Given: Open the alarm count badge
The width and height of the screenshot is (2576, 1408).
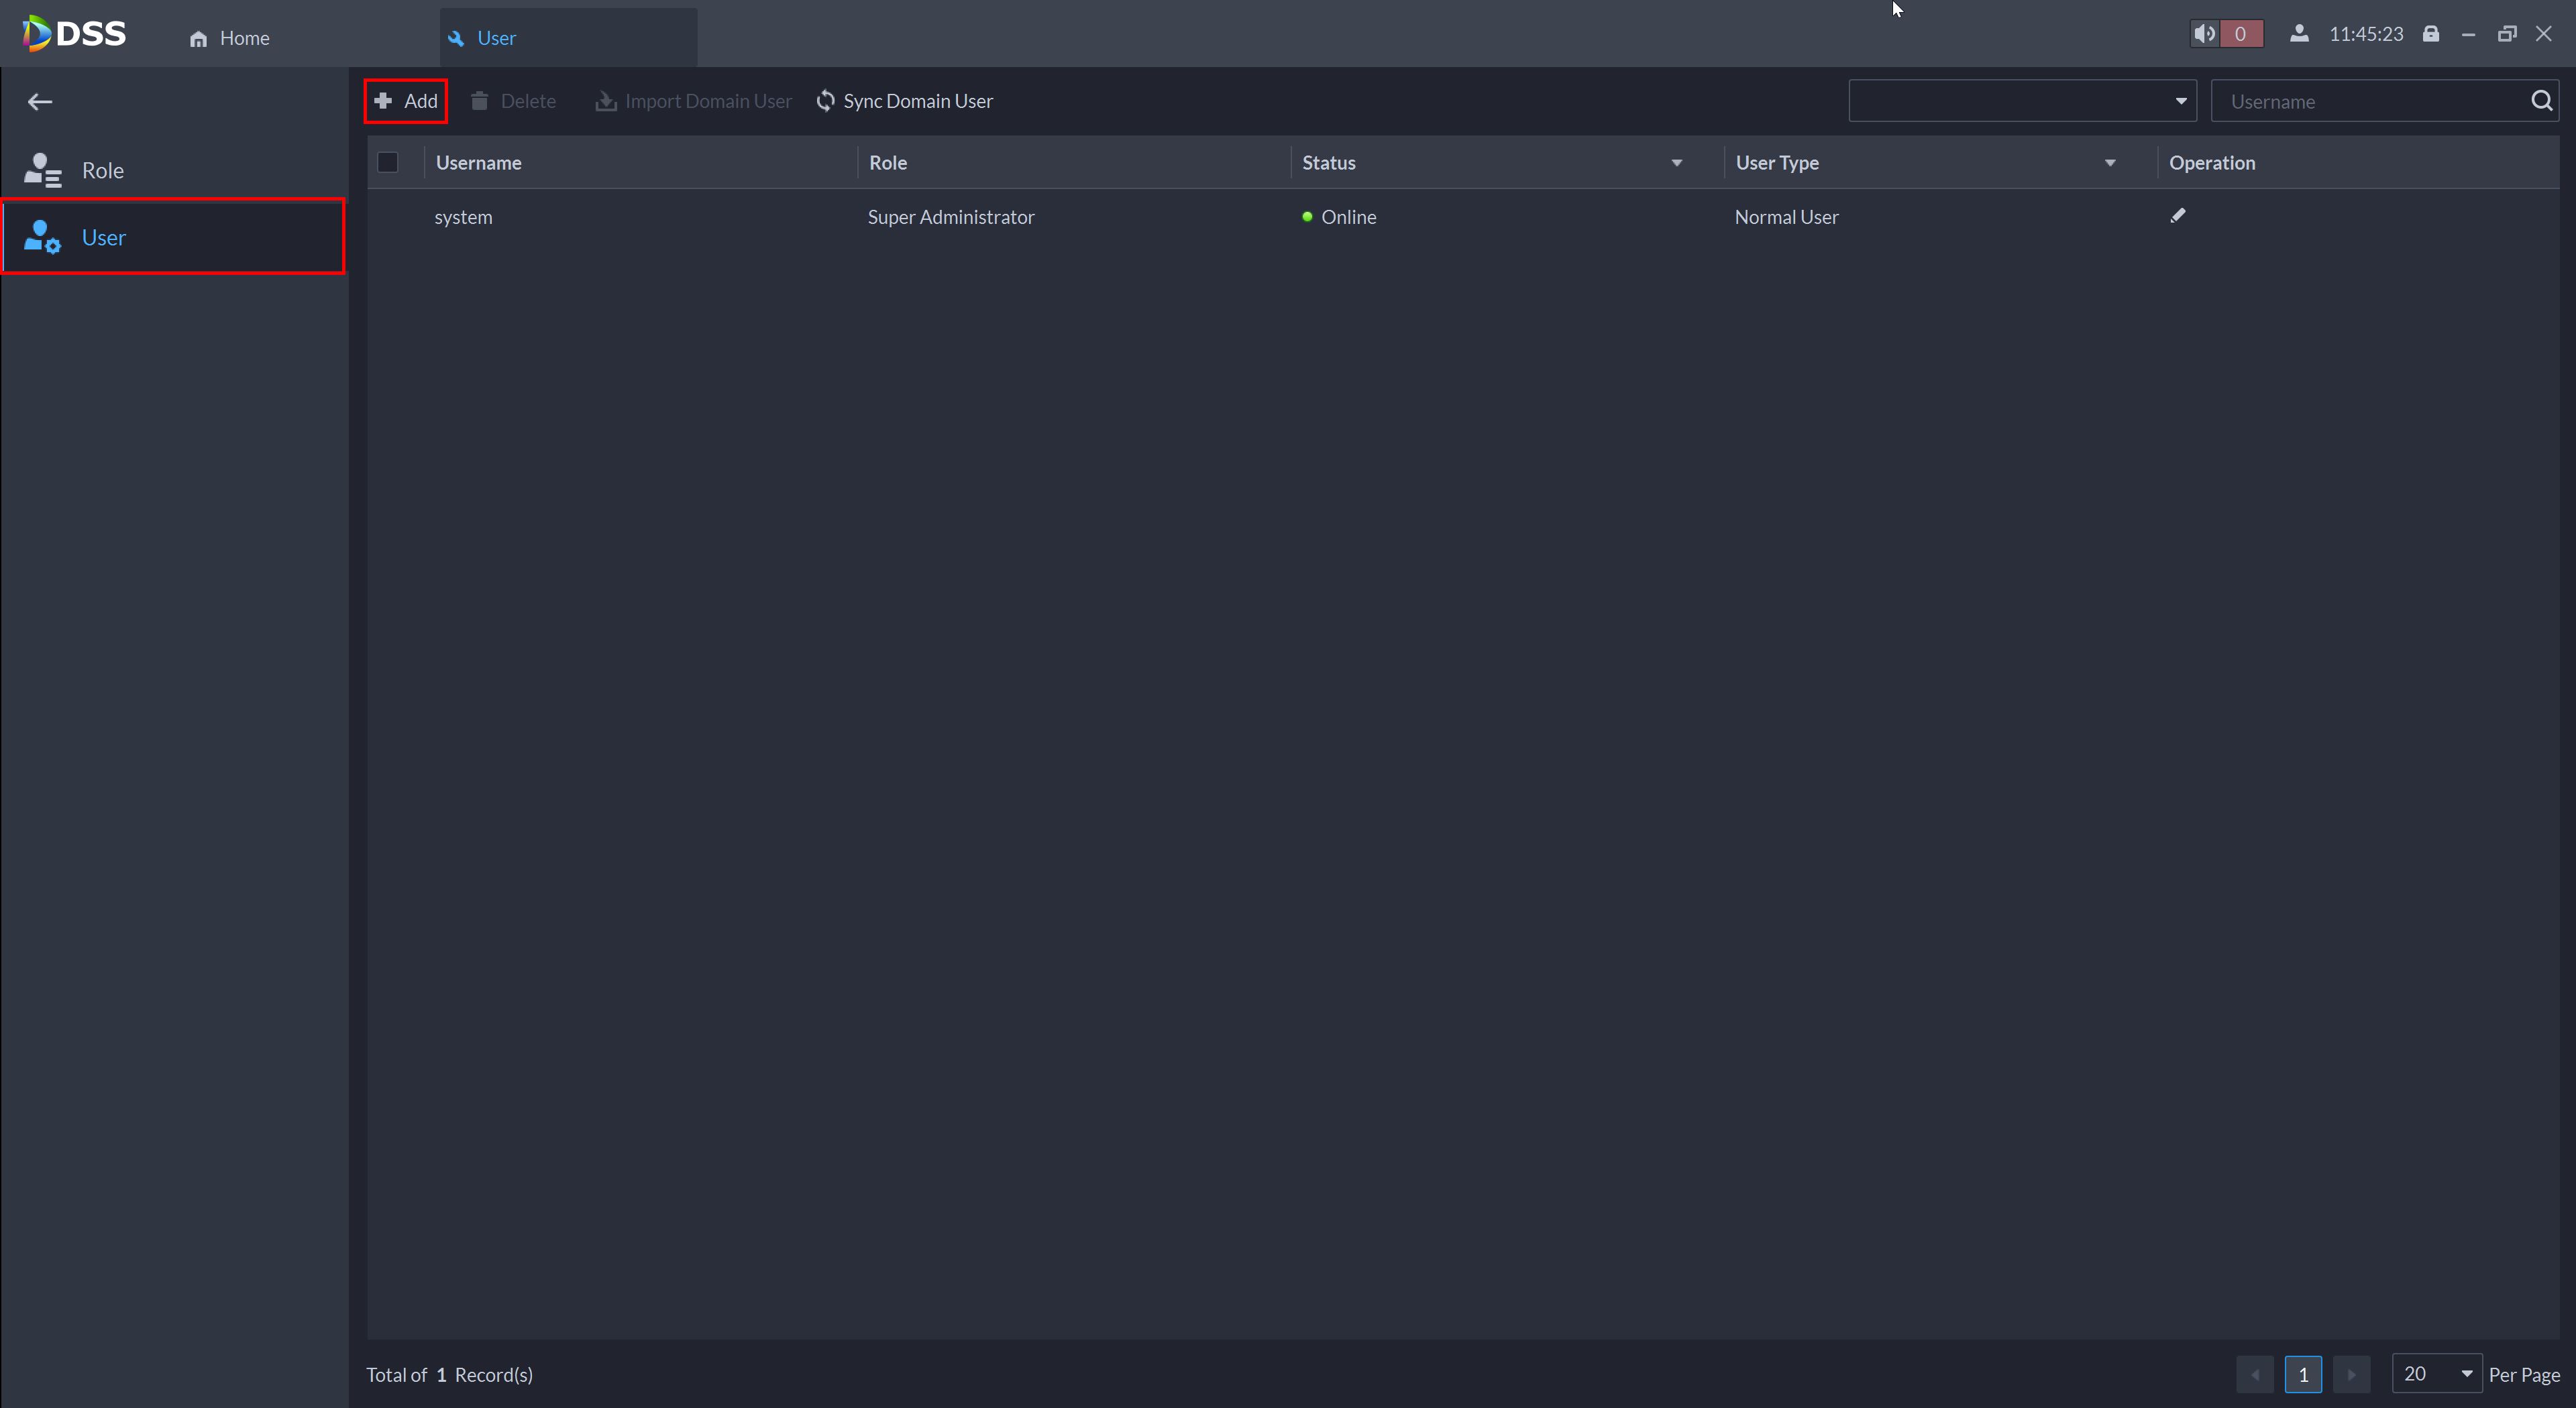Looking at the screenshot, I should tap(2240, 34).
